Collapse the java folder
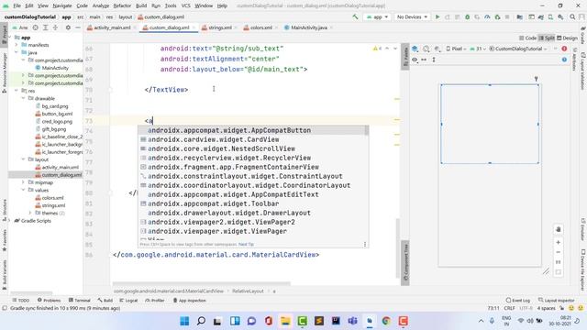 17,52
